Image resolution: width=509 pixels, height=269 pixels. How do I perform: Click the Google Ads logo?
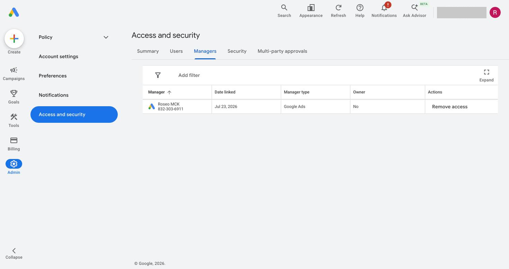click(14, 13)
